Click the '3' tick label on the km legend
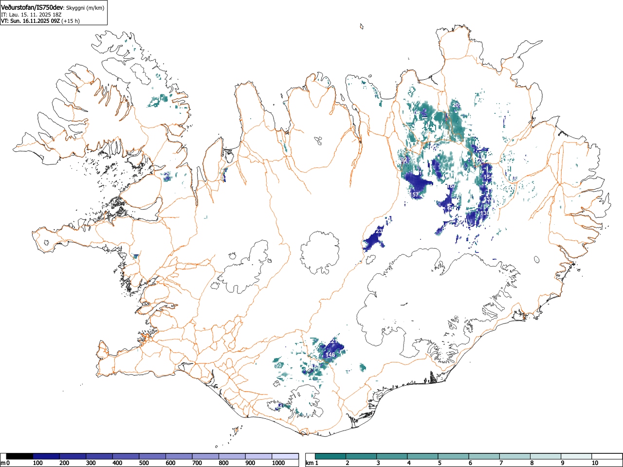The height and width of the screenshot is (467, 623). click(378, 463)
